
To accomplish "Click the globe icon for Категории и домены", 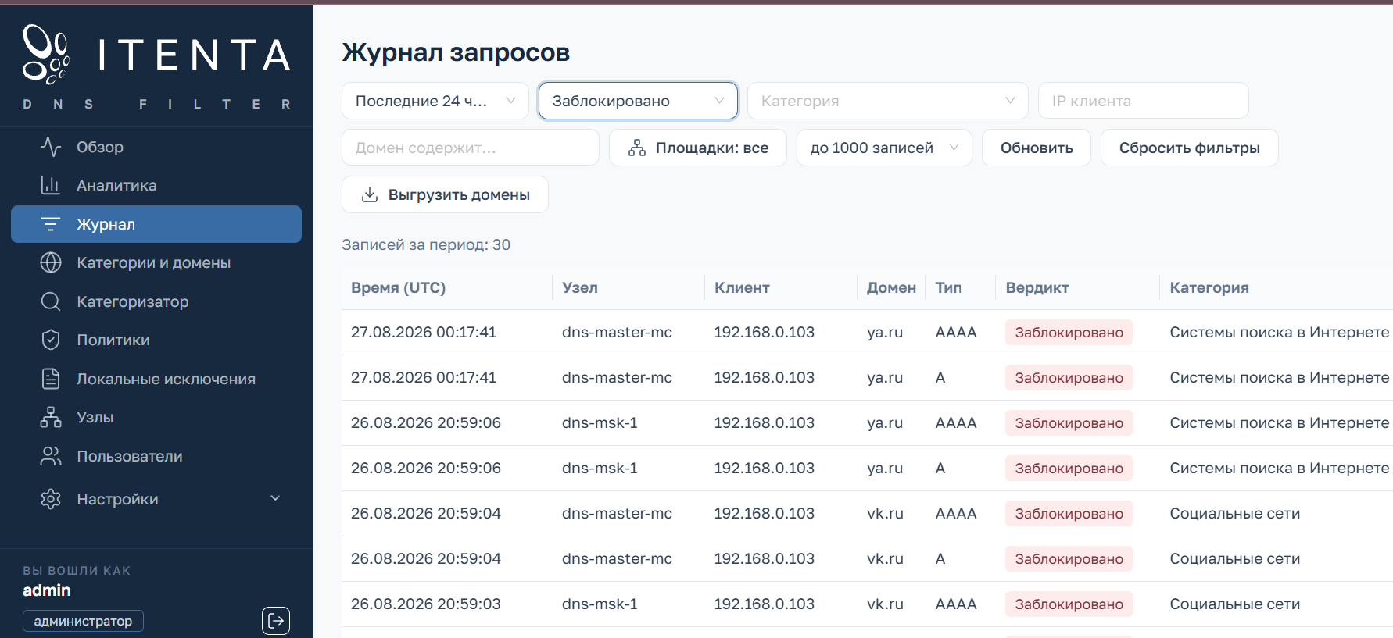I will (51, 262).
